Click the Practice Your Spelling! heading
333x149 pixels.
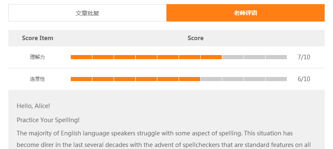click(48, 120)
